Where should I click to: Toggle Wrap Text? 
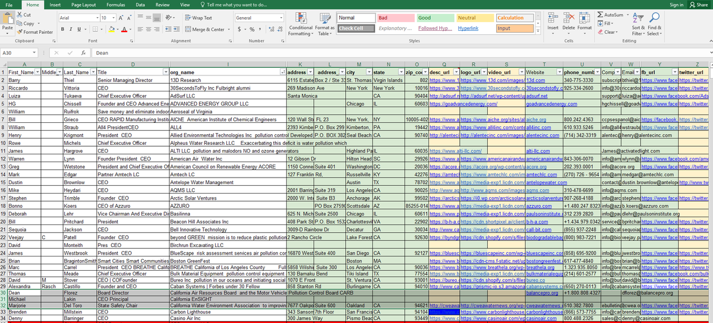tap(198, 18)
